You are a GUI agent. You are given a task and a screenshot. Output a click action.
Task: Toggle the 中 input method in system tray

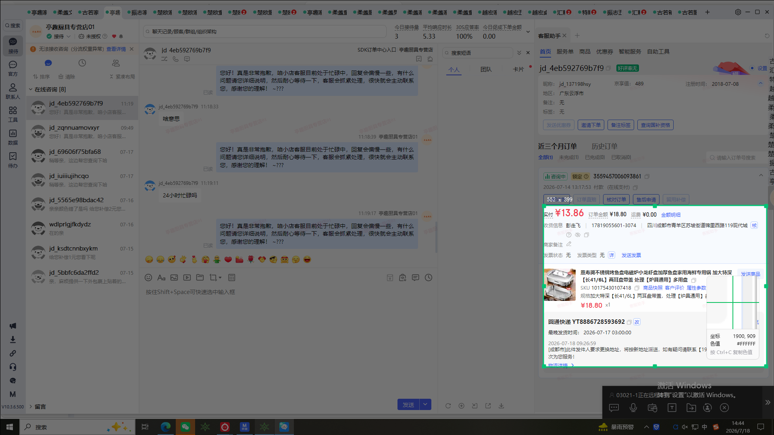click(705, 427)
